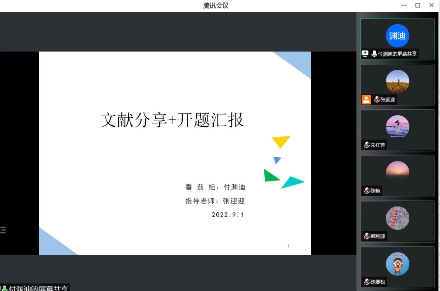Screen dimensions: 440x291
Task: Select participant name 朱红芳
Action: (378, 145)
